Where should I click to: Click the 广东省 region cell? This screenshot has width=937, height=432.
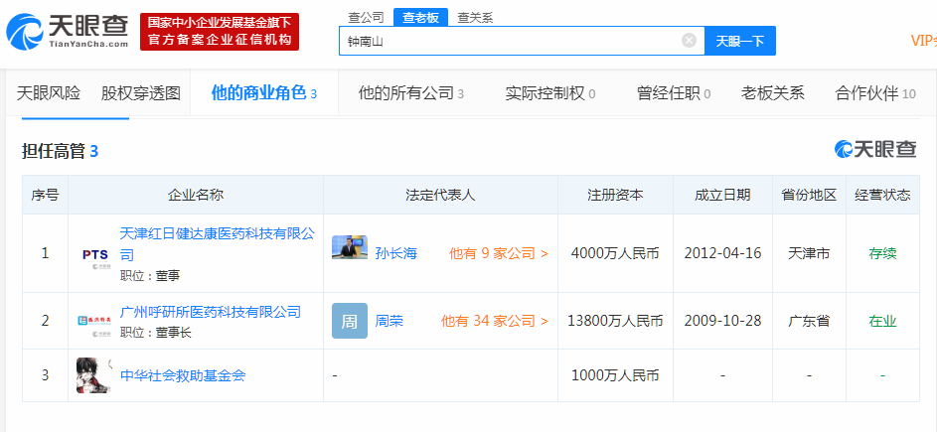click(x=809, y=321)
